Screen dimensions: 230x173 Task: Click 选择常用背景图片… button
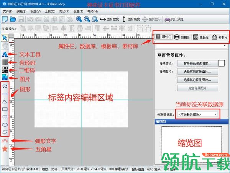[197, 72]
